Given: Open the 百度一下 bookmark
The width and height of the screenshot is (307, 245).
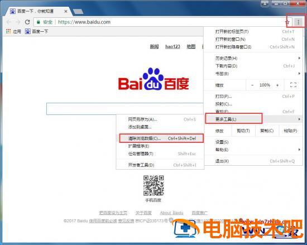Looking at the screenshot, I should coord(37,31).
